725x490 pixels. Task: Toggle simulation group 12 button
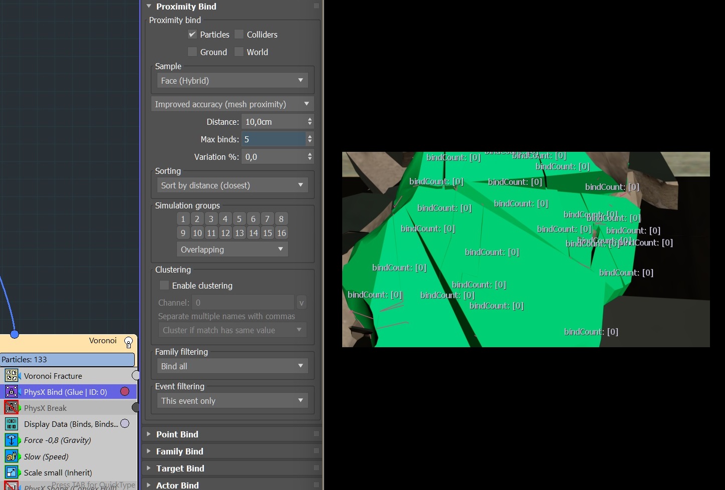click(225, 233)
